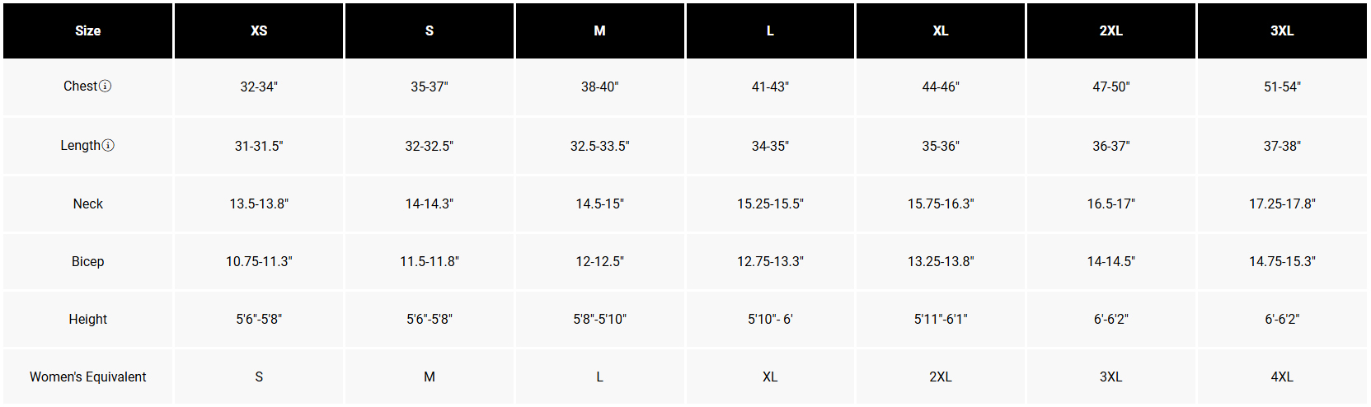Viewport: 1371px width, 407px height.
Task: Click the M size column header
Action: tap(599, 30)
